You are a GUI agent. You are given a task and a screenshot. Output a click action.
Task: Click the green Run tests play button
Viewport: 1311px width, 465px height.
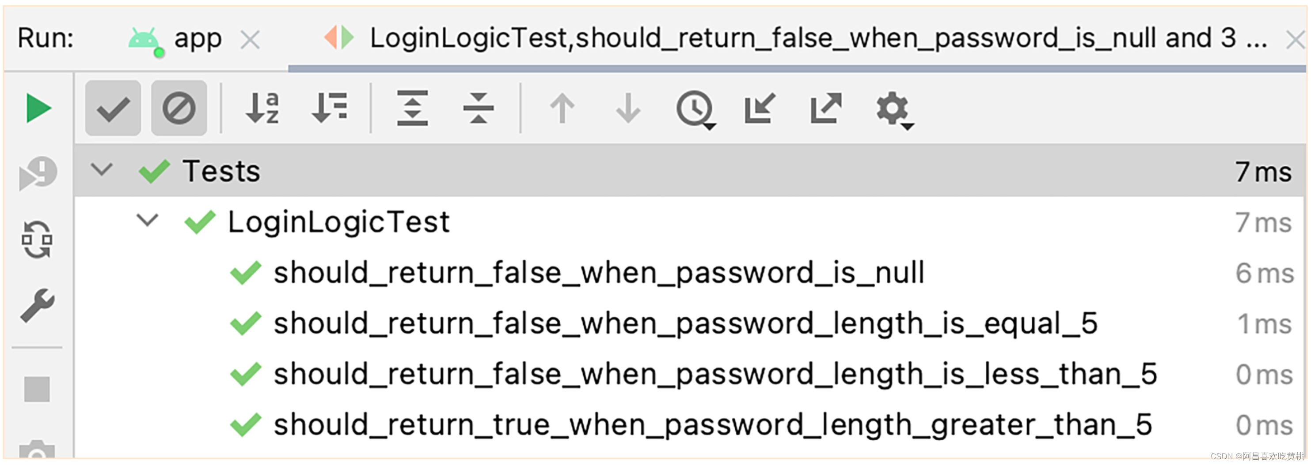point(39,108)
